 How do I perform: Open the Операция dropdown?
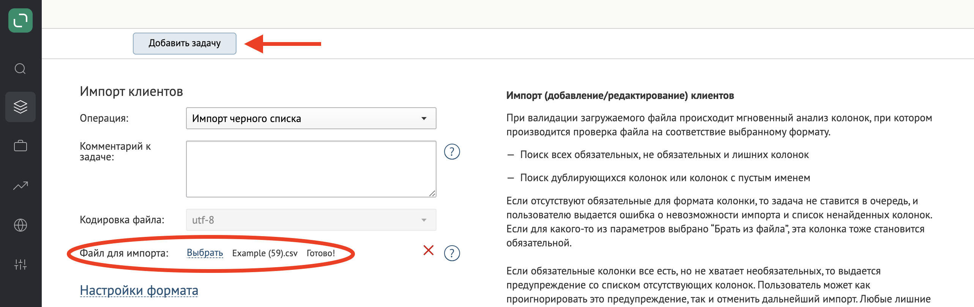pyautogui.click(x=311, y=118)
